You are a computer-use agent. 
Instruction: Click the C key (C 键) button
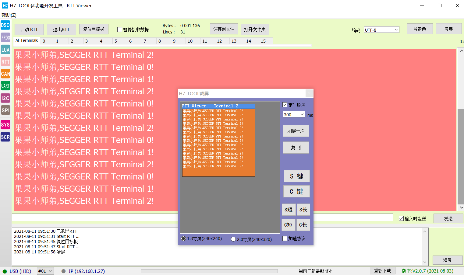pyautogui.click(x=297, y=191)
